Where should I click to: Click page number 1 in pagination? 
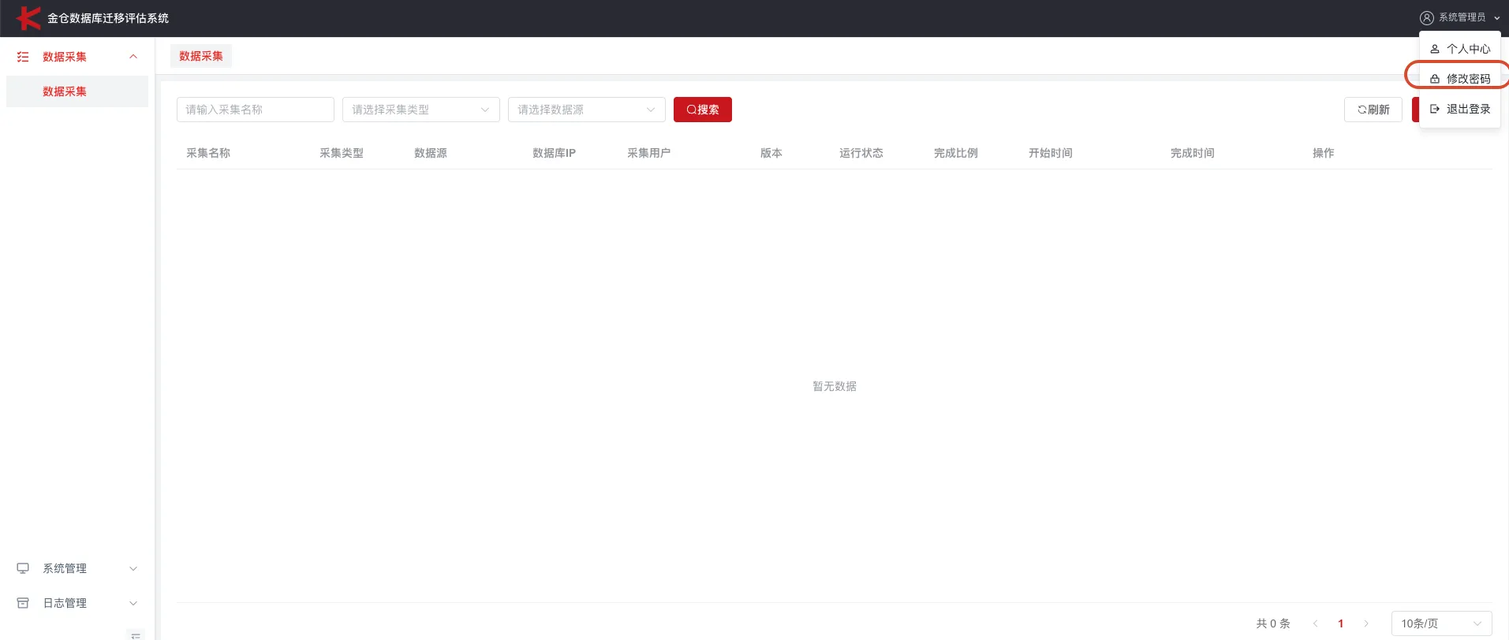click(x=1341, y=623)
